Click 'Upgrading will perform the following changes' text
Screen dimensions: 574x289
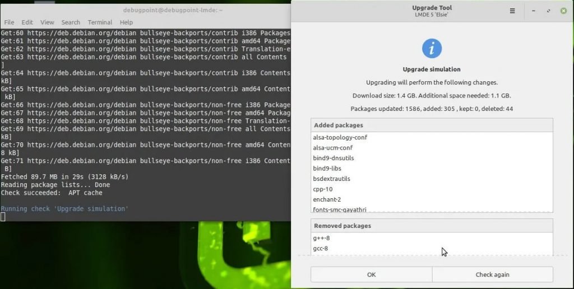(432, 83)
